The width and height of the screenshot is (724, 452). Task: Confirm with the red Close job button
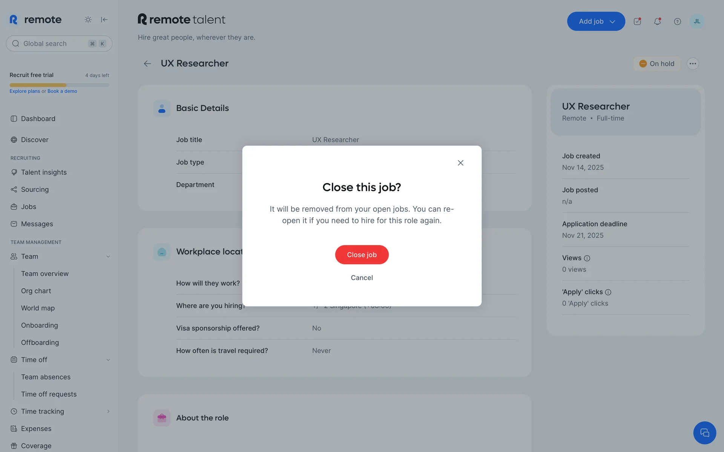(x=362, y=255)
